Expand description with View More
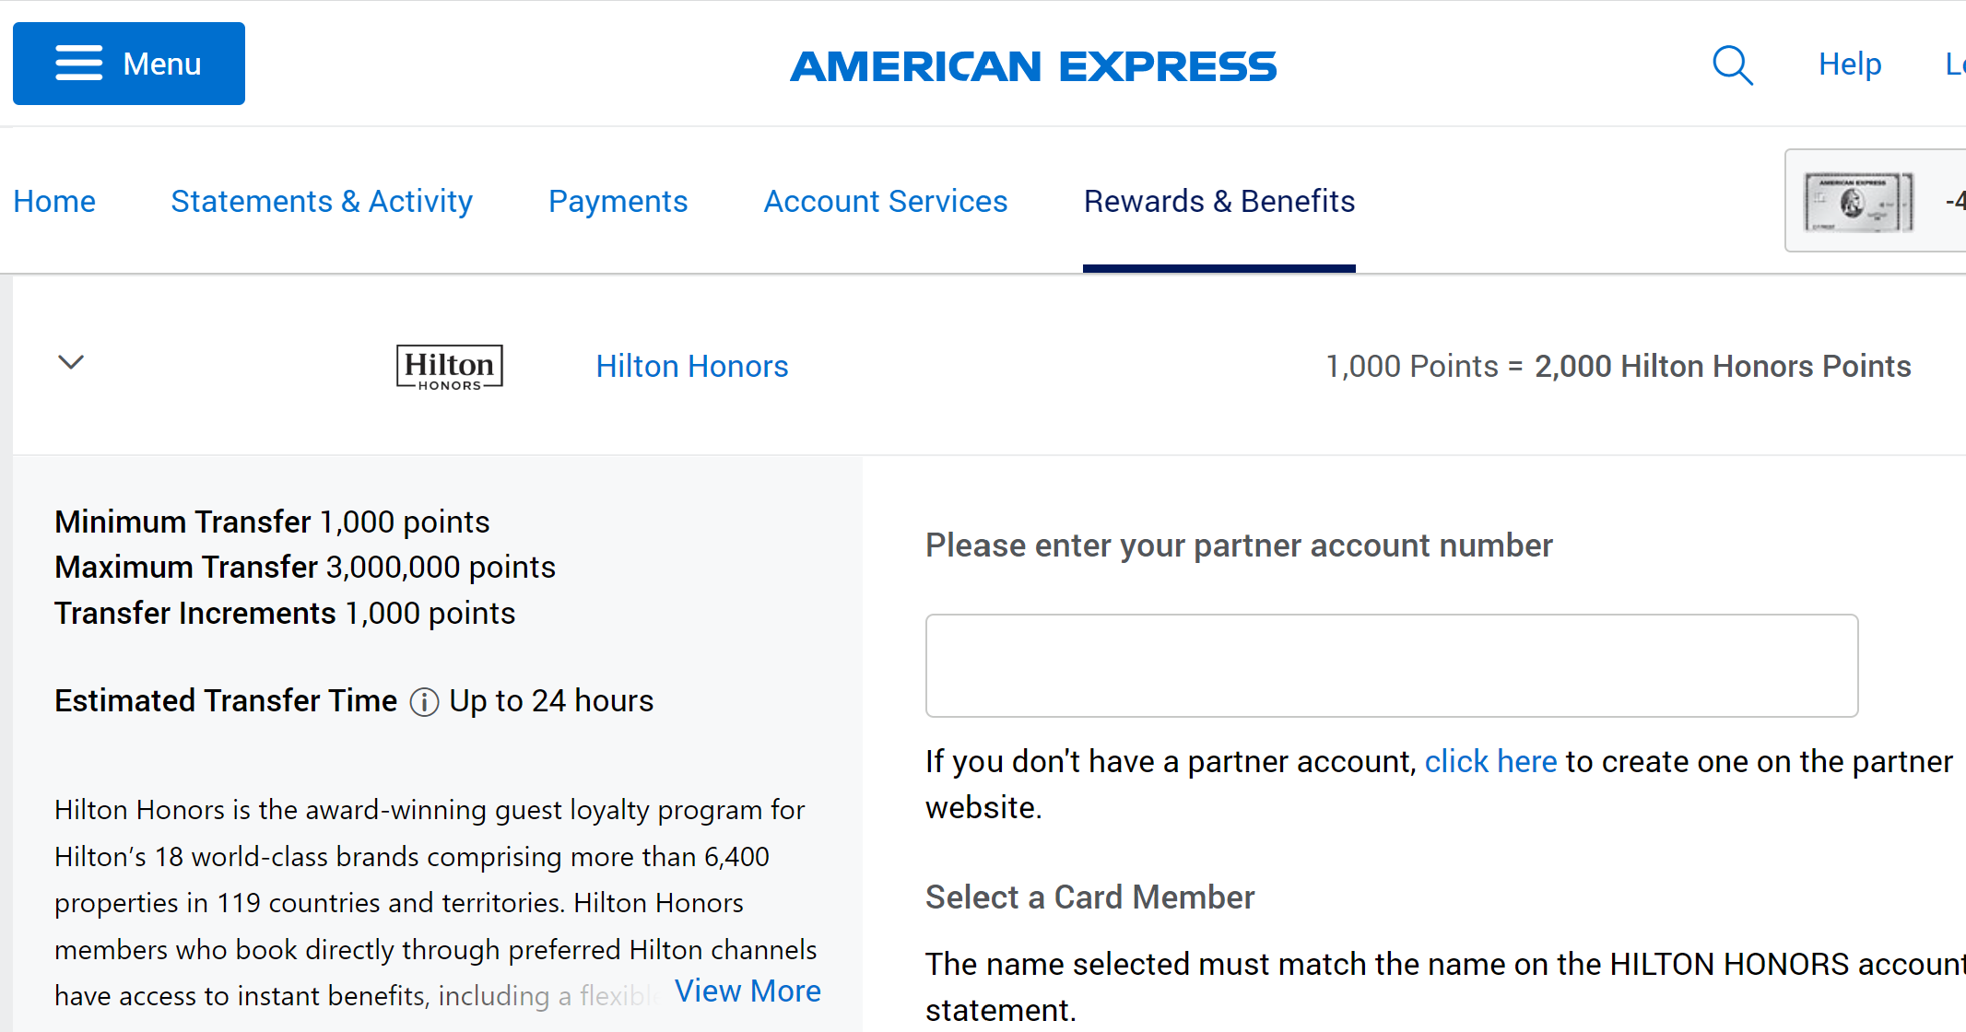 pyautogui.click(x=748, y=991)
